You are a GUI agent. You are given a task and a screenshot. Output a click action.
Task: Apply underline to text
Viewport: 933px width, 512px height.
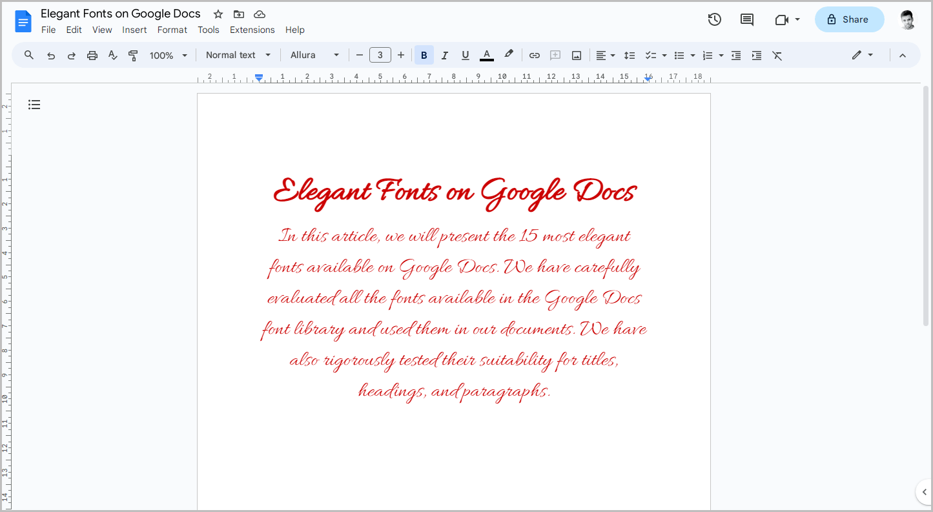click(465, 55)
